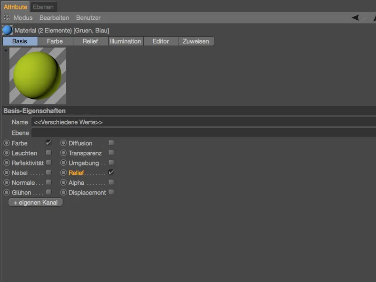Switch to the Ebenen panel tab
Screen dimensions: 376x282
[43, 7]
